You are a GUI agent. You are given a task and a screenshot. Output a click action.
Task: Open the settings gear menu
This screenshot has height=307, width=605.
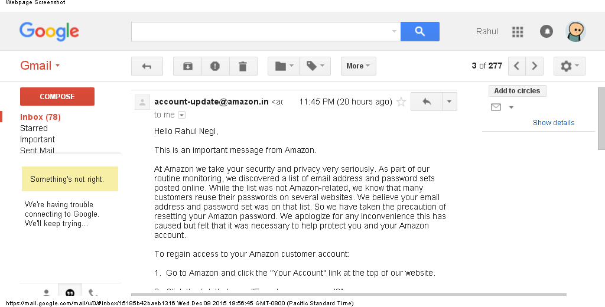[569, 66]
